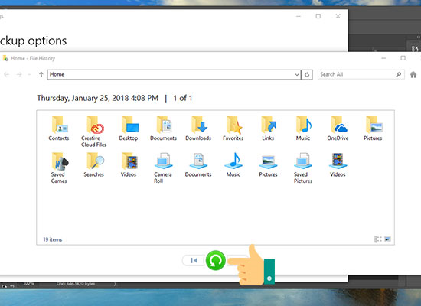Viewport: 421px width, 306px height.
Task: Select the Desktop folder
Action: 129,129
